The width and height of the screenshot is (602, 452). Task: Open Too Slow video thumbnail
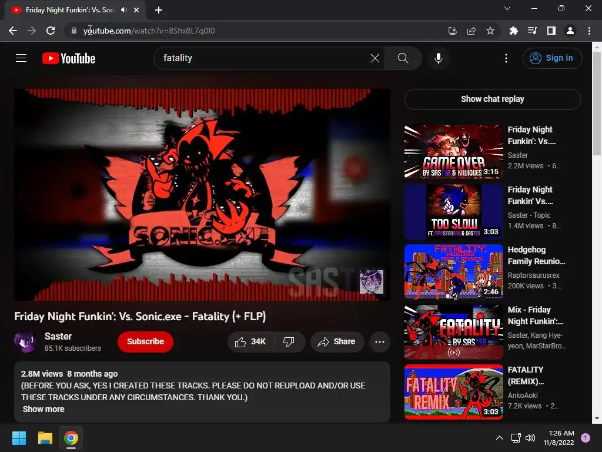[453, 212]
